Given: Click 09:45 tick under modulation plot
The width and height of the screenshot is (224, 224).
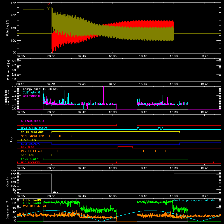Looking at the screenshot, I should coord(82,112).
